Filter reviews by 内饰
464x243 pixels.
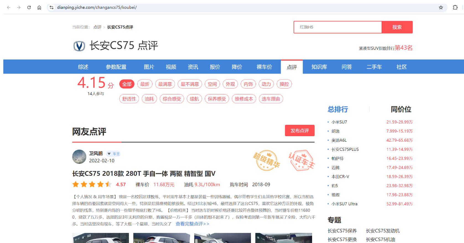248,84
